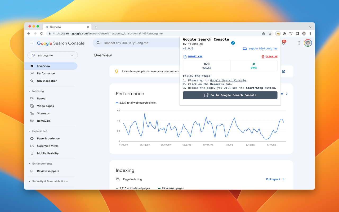This screenshot has height=212, width=339.
Task: Click the 2,337 total web search clicks legend
Action: pos(136,103)
